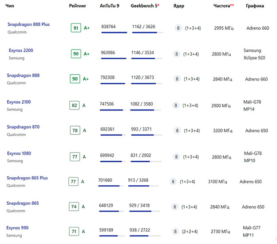Screen dimensions: 277x244
Task: Select Geekbench score 929 / 3418
Action: click(x=139, y=205)
